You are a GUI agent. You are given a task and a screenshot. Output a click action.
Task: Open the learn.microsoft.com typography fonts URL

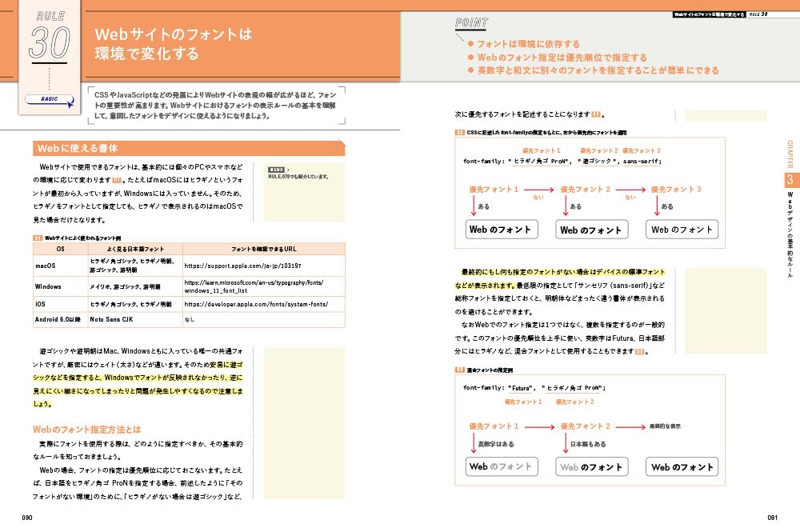[254, 286]
